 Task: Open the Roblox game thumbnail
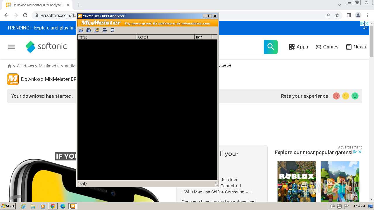[297, 181]
